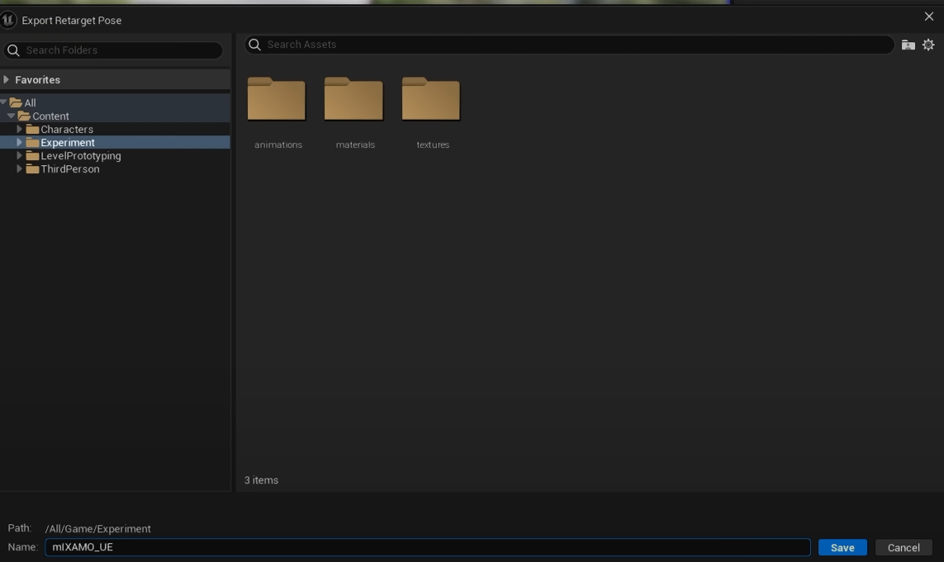944x562 pixels.
Task: Click the folder icon next to ThirdPerson
Action: coord(32,169)
